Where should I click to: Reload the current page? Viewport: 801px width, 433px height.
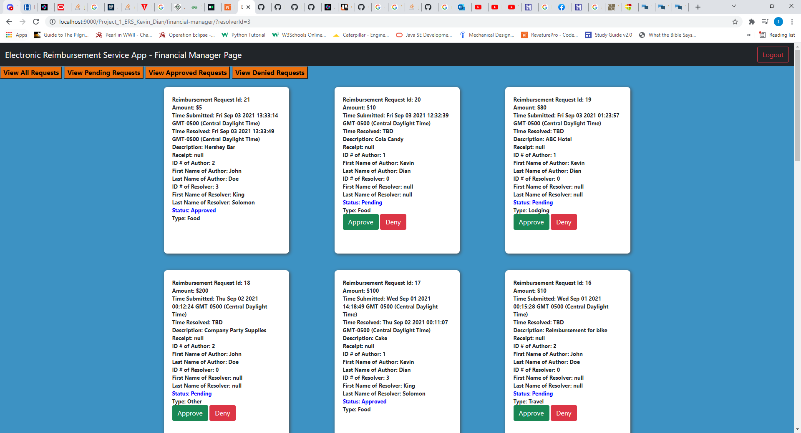point(36,22)
